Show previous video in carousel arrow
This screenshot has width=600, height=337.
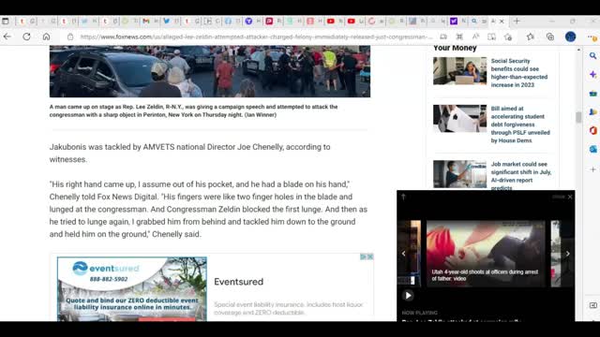[x=404, y=254]
